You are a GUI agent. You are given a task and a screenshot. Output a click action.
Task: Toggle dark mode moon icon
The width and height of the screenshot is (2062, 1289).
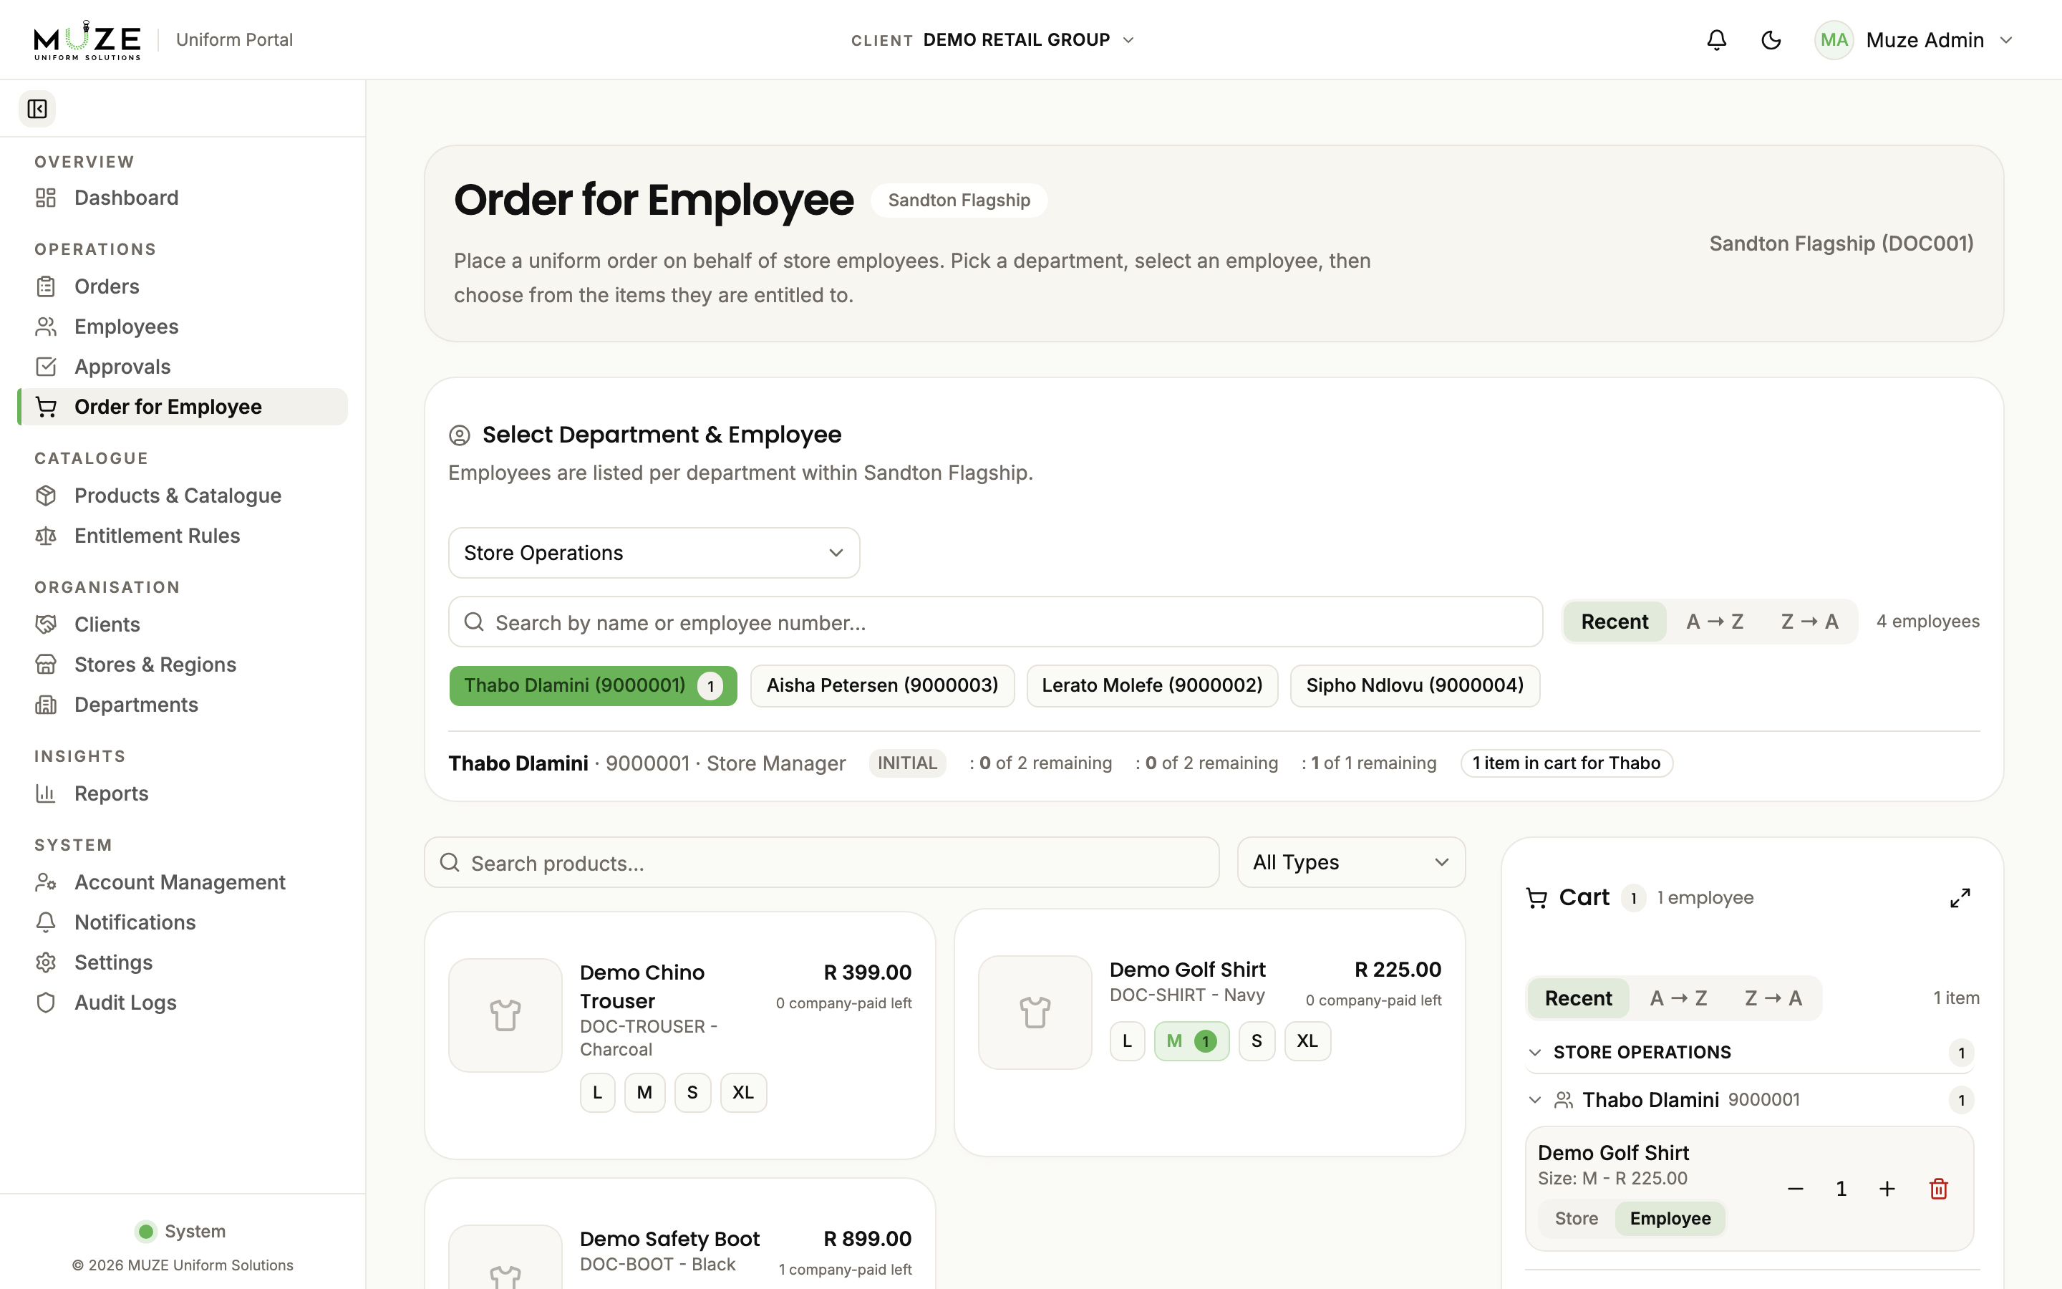click(1771, 40)
